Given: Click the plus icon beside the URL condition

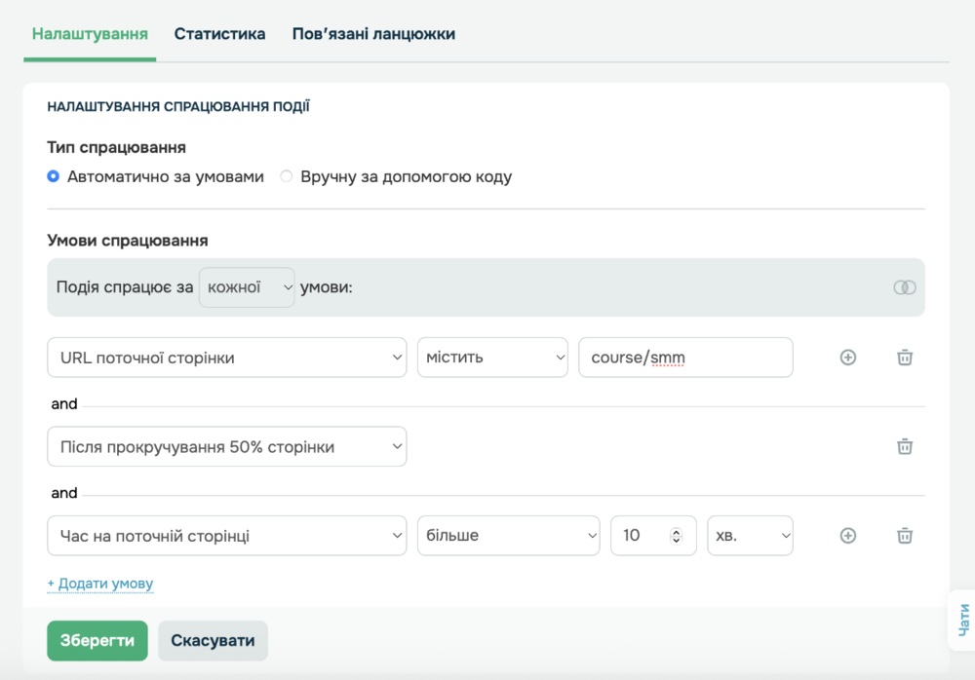Looking at the screenshot, I should click(848, 358).
